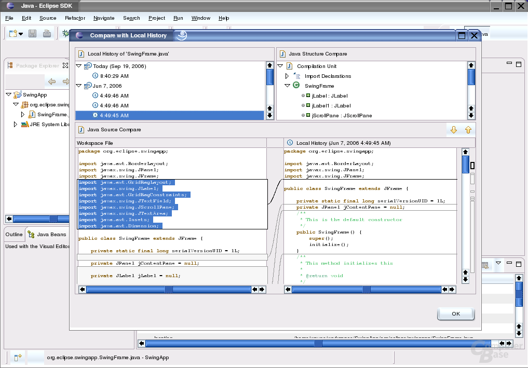The image size is (528, 368).
Task: Click the highlighted 'import java.awt.GridBagLayout;' line
Action: [x=125, y=183]
